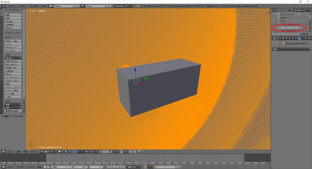Viewport: 312px width, 169px height.
Task: Toggle automatic keyframe record button
Action: (x=145, y=167)
